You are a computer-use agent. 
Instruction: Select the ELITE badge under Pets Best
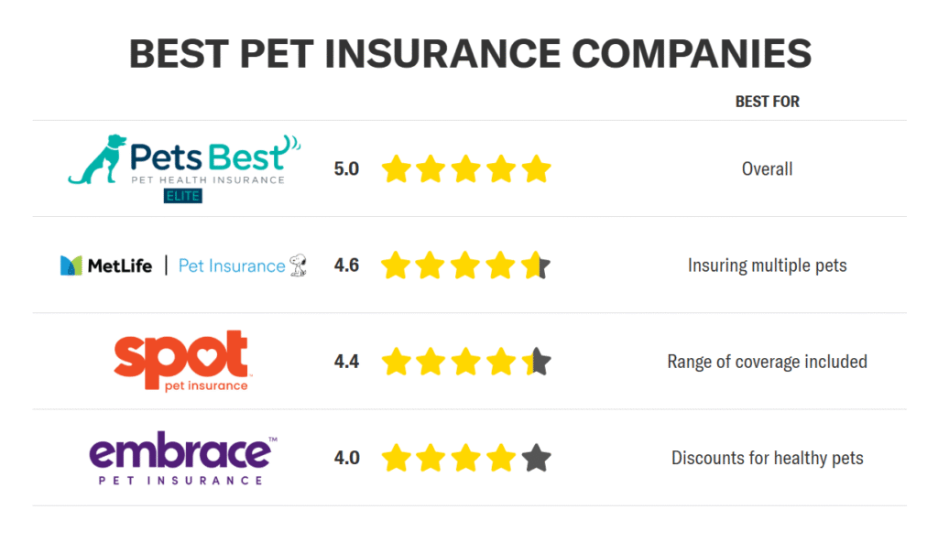(183, 196)
